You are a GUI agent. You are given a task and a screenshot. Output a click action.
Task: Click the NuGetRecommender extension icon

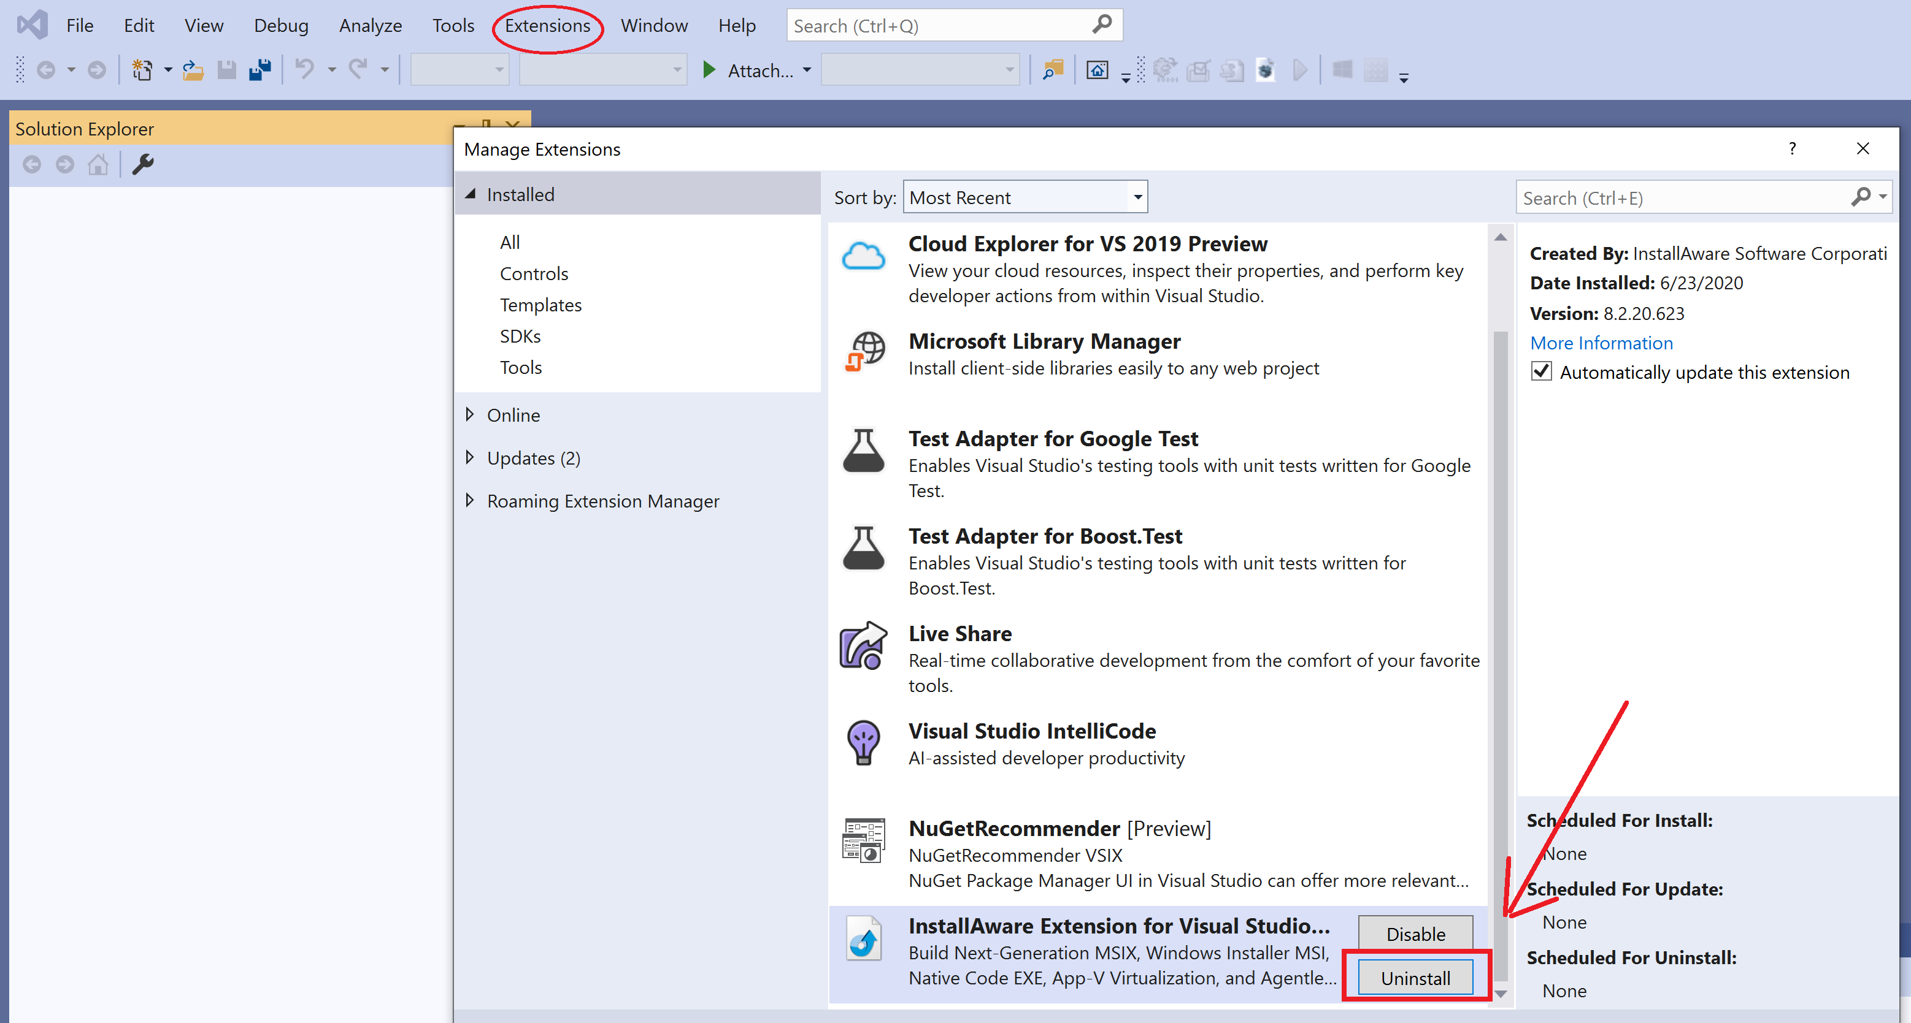[864, 840]
